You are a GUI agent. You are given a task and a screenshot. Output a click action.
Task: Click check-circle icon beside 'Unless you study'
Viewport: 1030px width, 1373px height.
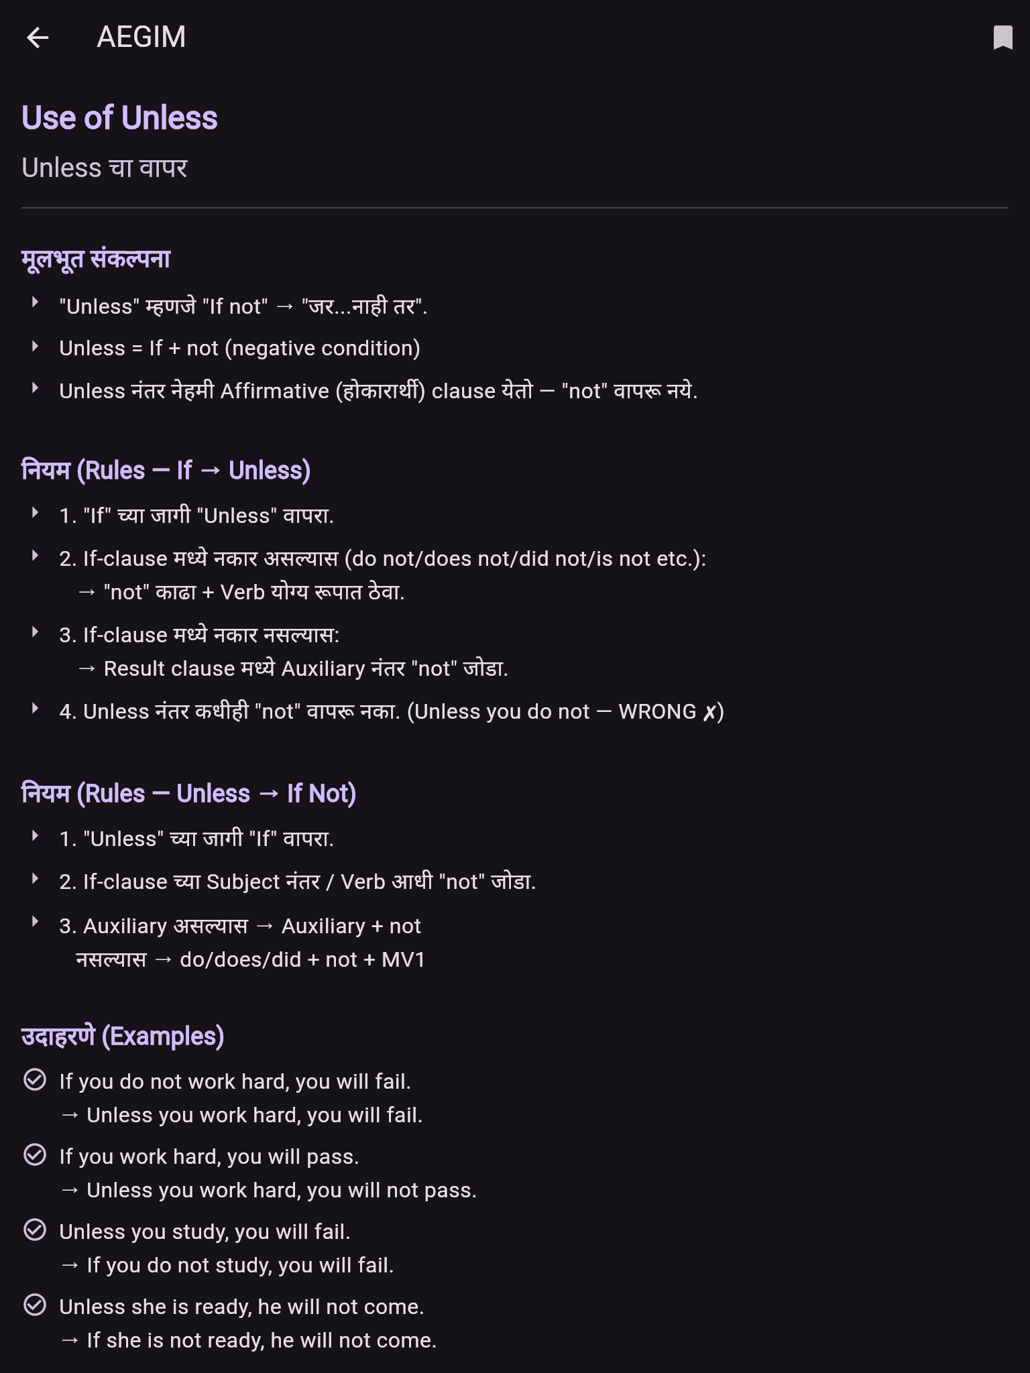35,1230
